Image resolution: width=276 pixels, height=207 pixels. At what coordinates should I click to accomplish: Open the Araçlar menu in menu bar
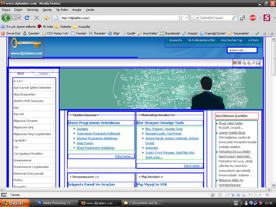(x=76, y=9)
